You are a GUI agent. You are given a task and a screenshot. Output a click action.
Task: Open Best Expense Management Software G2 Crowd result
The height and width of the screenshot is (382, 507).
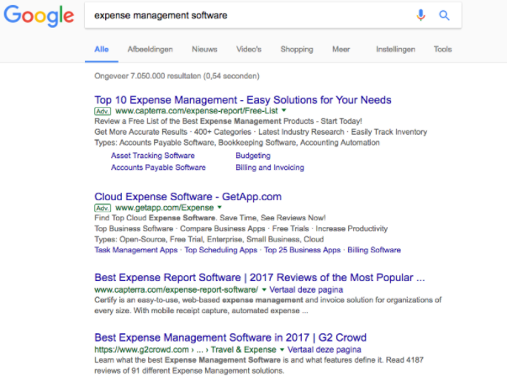tap(230, 337)
